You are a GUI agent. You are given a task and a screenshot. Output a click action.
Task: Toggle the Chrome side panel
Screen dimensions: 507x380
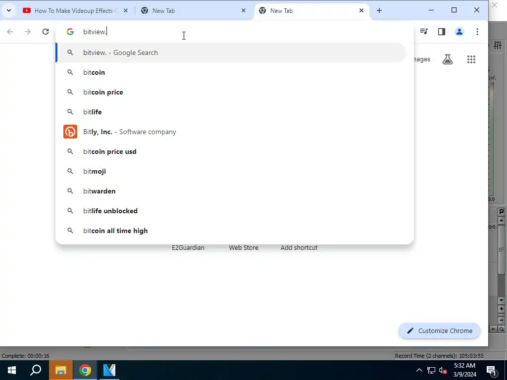tap(442, 31)
